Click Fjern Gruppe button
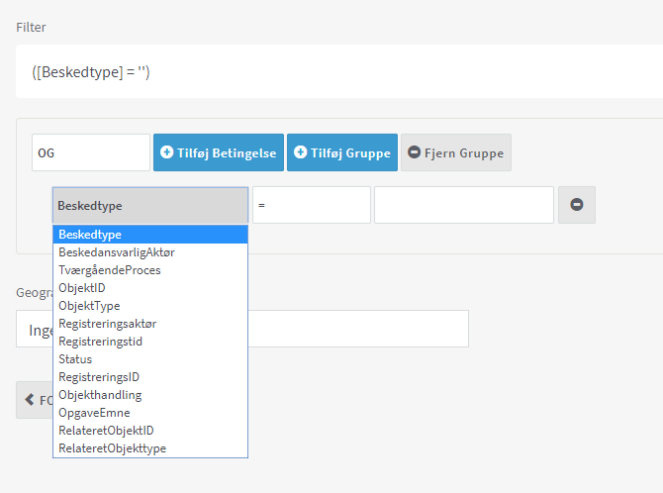The height and width of the screenshot is (493, 663). point(456,153)
